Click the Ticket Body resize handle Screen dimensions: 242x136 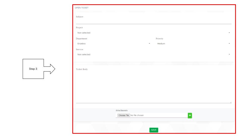tap(230, 102)
